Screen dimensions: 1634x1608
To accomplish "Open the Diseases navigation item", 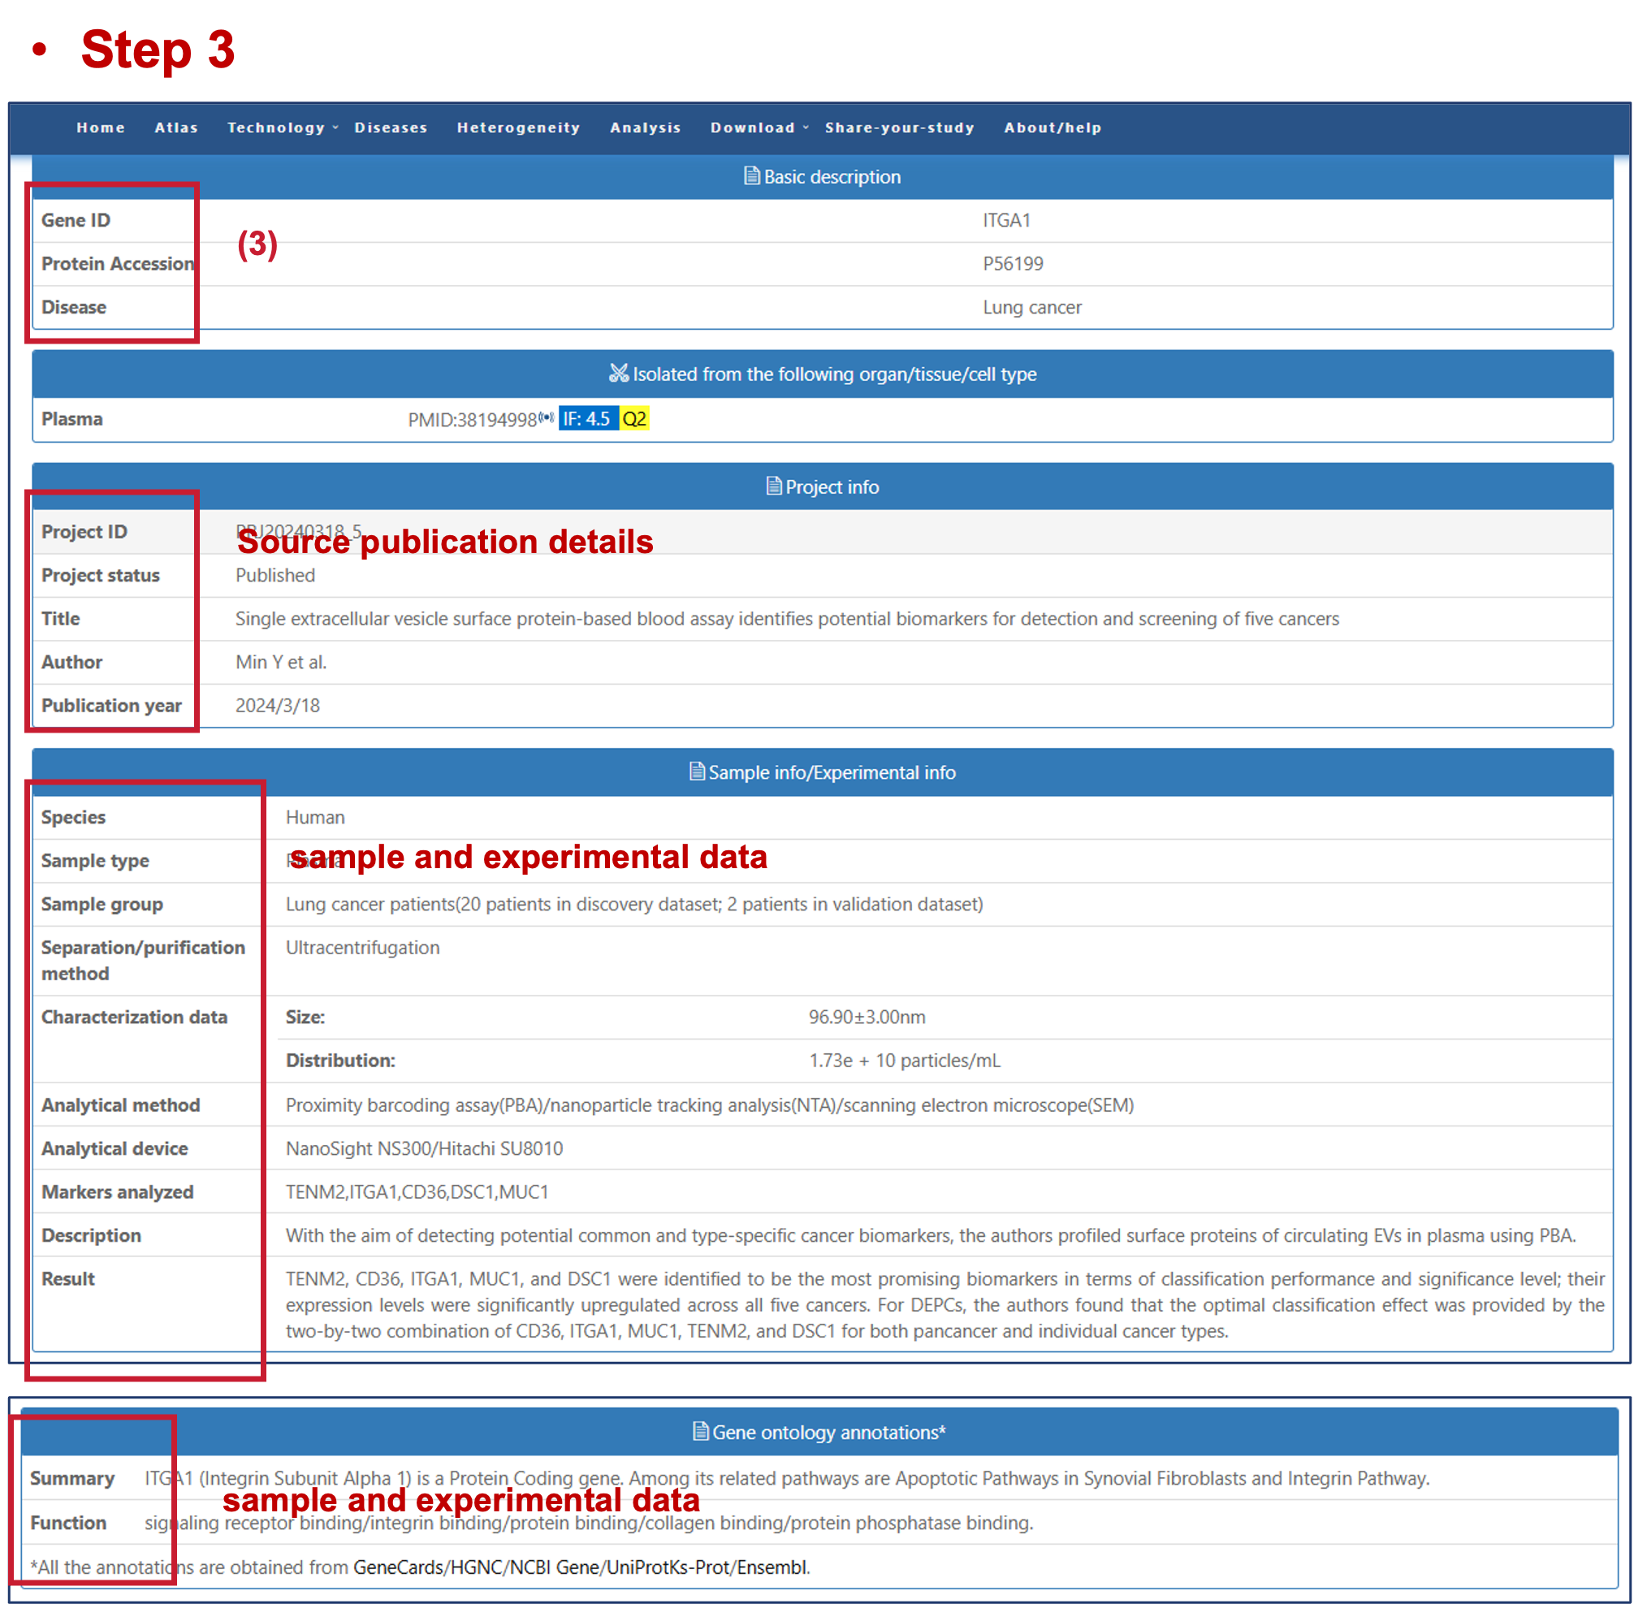I will coord(391,128).
